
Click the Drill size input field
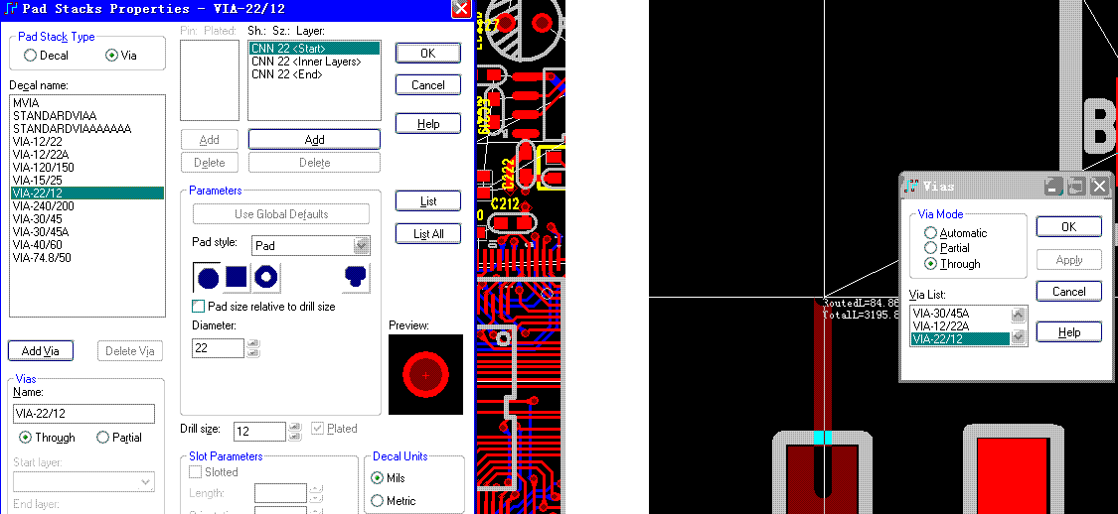click(259, 431)
